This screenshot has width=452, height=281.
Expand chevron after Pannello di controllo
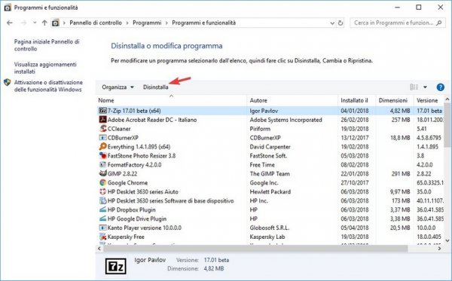[127, 23]
